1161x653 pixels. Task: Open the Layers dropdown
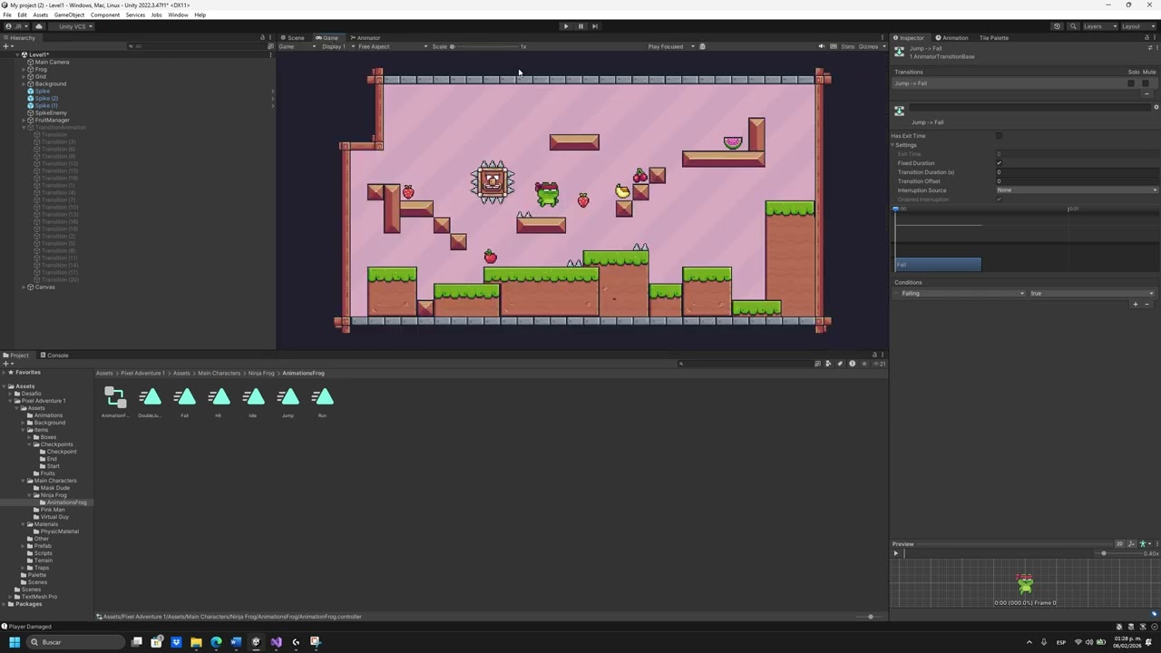click(1099, 26)
